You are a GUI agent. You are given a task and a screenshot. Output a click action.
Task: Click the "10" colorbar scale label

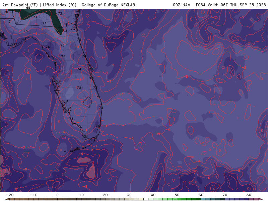tap(81, 195)
